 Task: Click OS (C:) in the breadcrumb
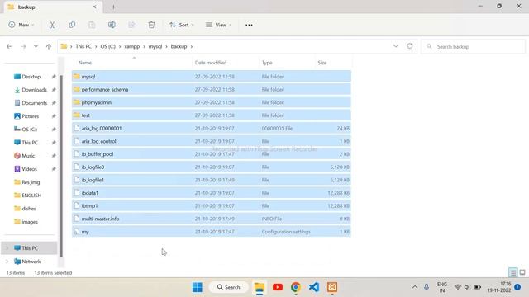coord(108,46)
